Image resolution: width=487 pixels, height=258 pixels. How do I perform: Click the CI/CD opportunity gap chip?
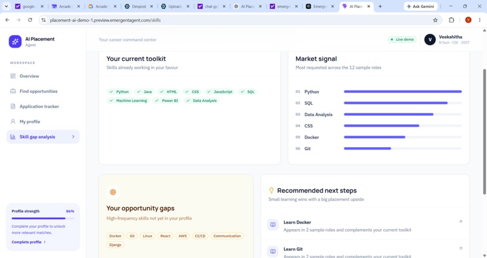[200, 236]
